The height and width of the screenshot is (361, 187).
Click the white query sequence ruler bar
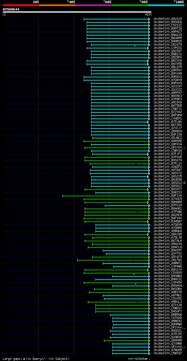click(x=77, y=12)
